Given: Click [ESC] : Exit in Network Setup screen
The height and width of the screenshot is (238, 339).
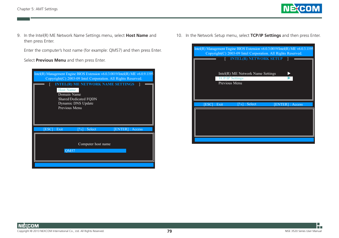Looking at the screenshot, I should (x=213, y=104).
